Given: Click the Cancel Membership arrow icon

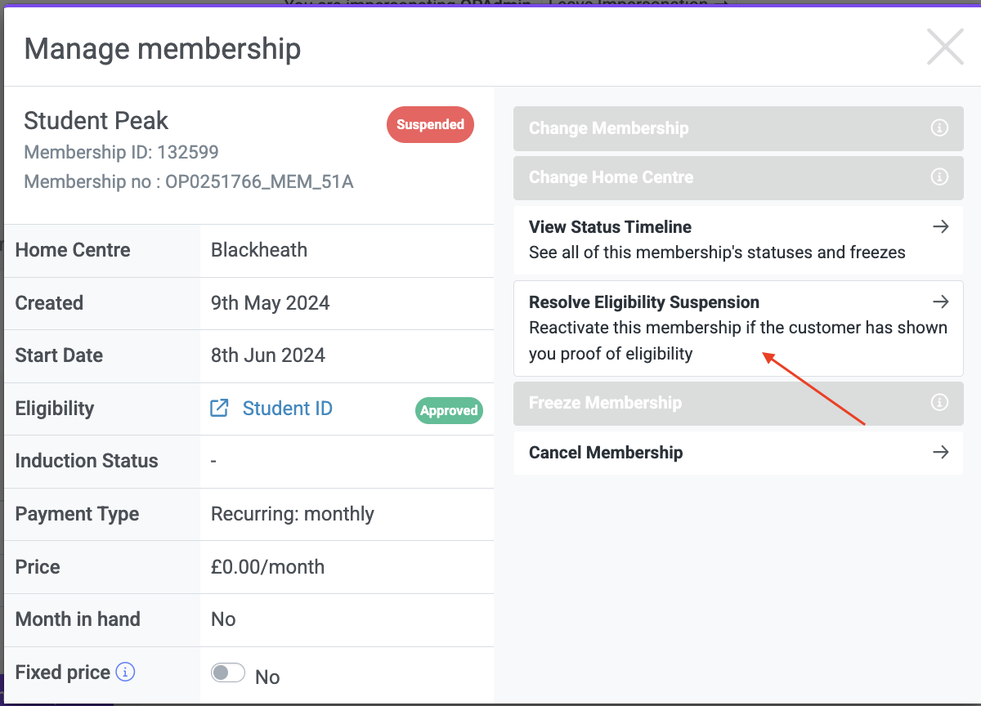Looking at the screenshot, I should 941,452.
